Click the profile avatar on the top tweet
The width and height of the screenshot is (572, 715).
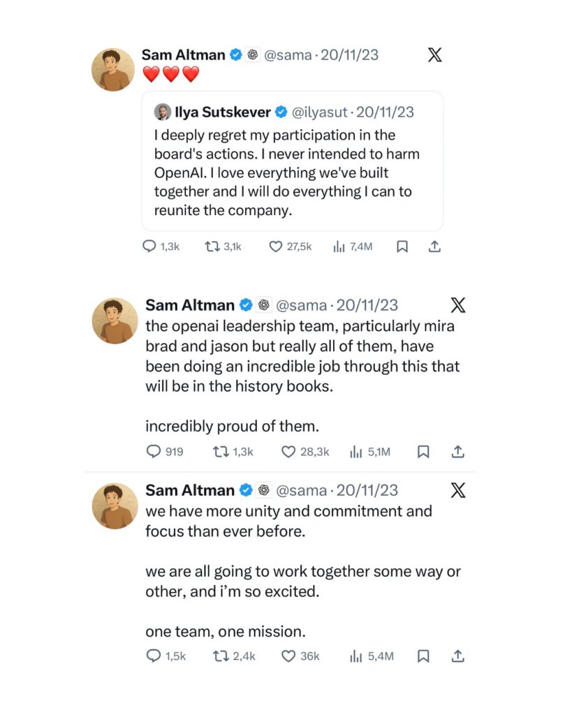click(113, 70)
